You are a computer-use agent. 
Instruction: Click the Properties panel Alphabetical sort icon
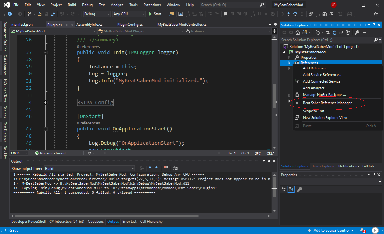291,189
